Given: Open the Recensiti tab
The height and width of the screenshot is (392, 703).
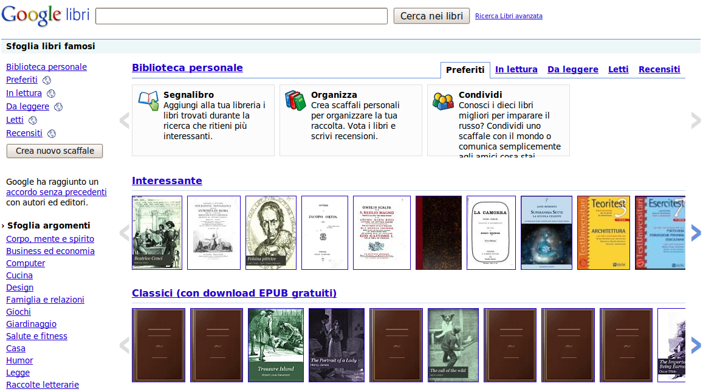Looking at the screenshot, I should pyautogui.click(x=659, y=69).
